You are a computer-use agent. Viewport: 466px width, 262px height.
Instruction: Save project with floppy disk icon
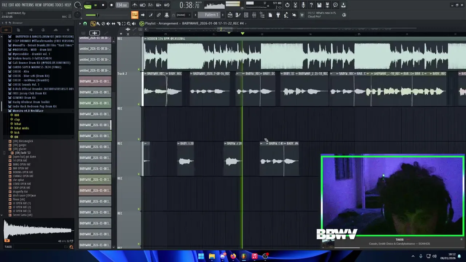[x=319, y=5]
